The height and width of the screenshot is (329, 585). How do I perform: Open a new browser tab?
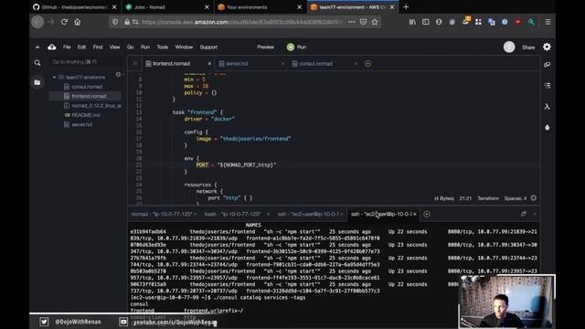(406, 7)
